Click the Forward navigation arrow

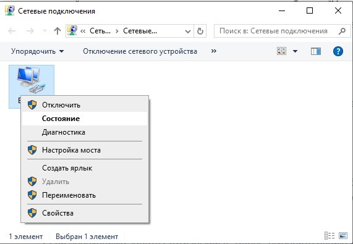[30, 31]
